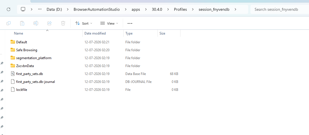
Task: Expand chevron after session_fnyvendb breadcrumb
Action: (x=235, y=9)
